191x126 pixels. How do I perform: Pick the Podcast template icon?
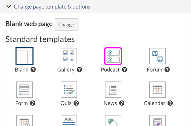pyautogui.click(x=113, y=56)
